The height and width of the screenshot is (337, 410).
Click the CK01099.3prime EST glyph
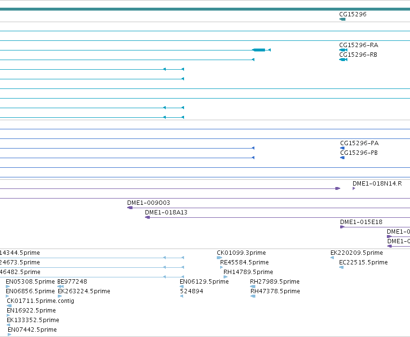219,258
